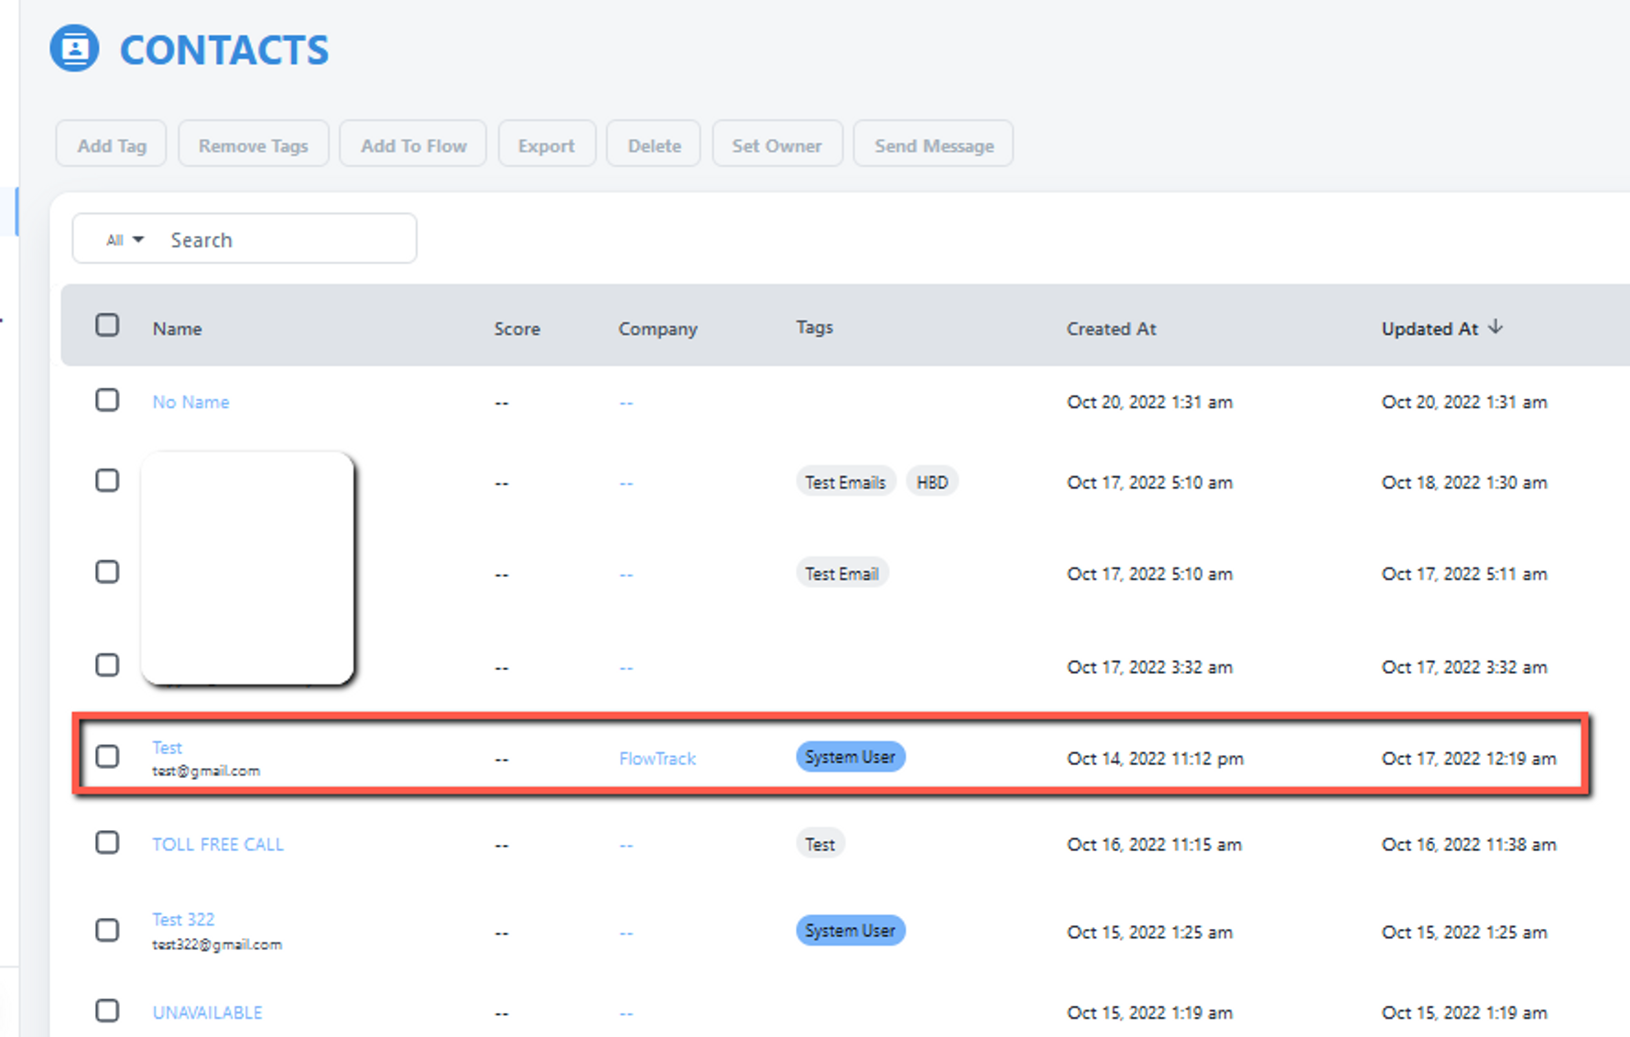Open the UNAVAILABLE contact link
The height and width of the screenshot is (1037, 1630).
click(207, 1012)
